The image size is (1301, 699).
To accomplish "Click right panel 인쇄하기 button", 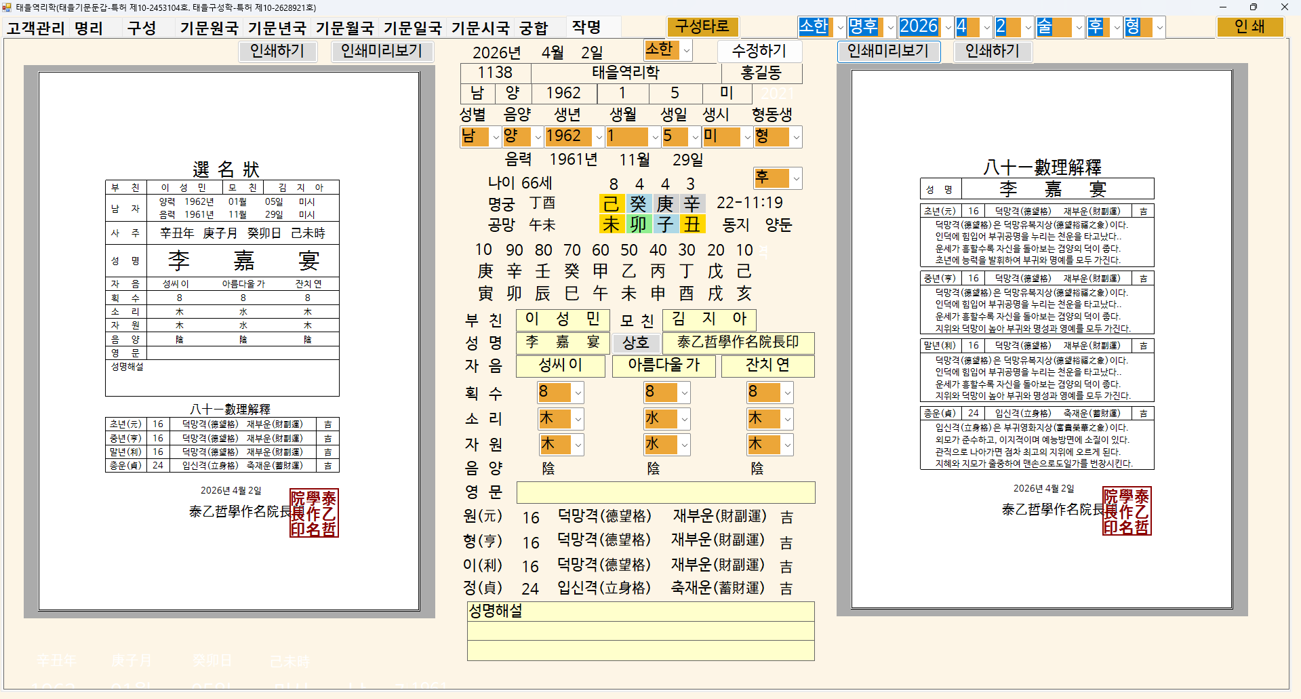I will (993, 51).
